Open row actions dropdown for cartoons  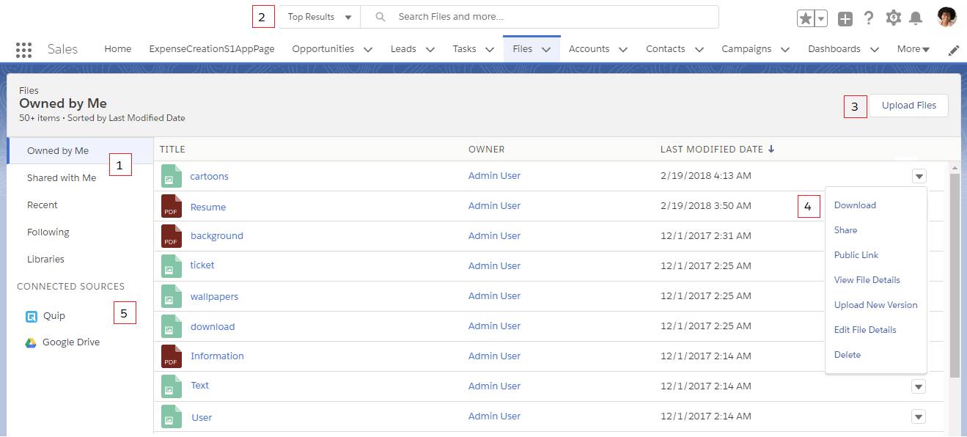tap(919, 176)
